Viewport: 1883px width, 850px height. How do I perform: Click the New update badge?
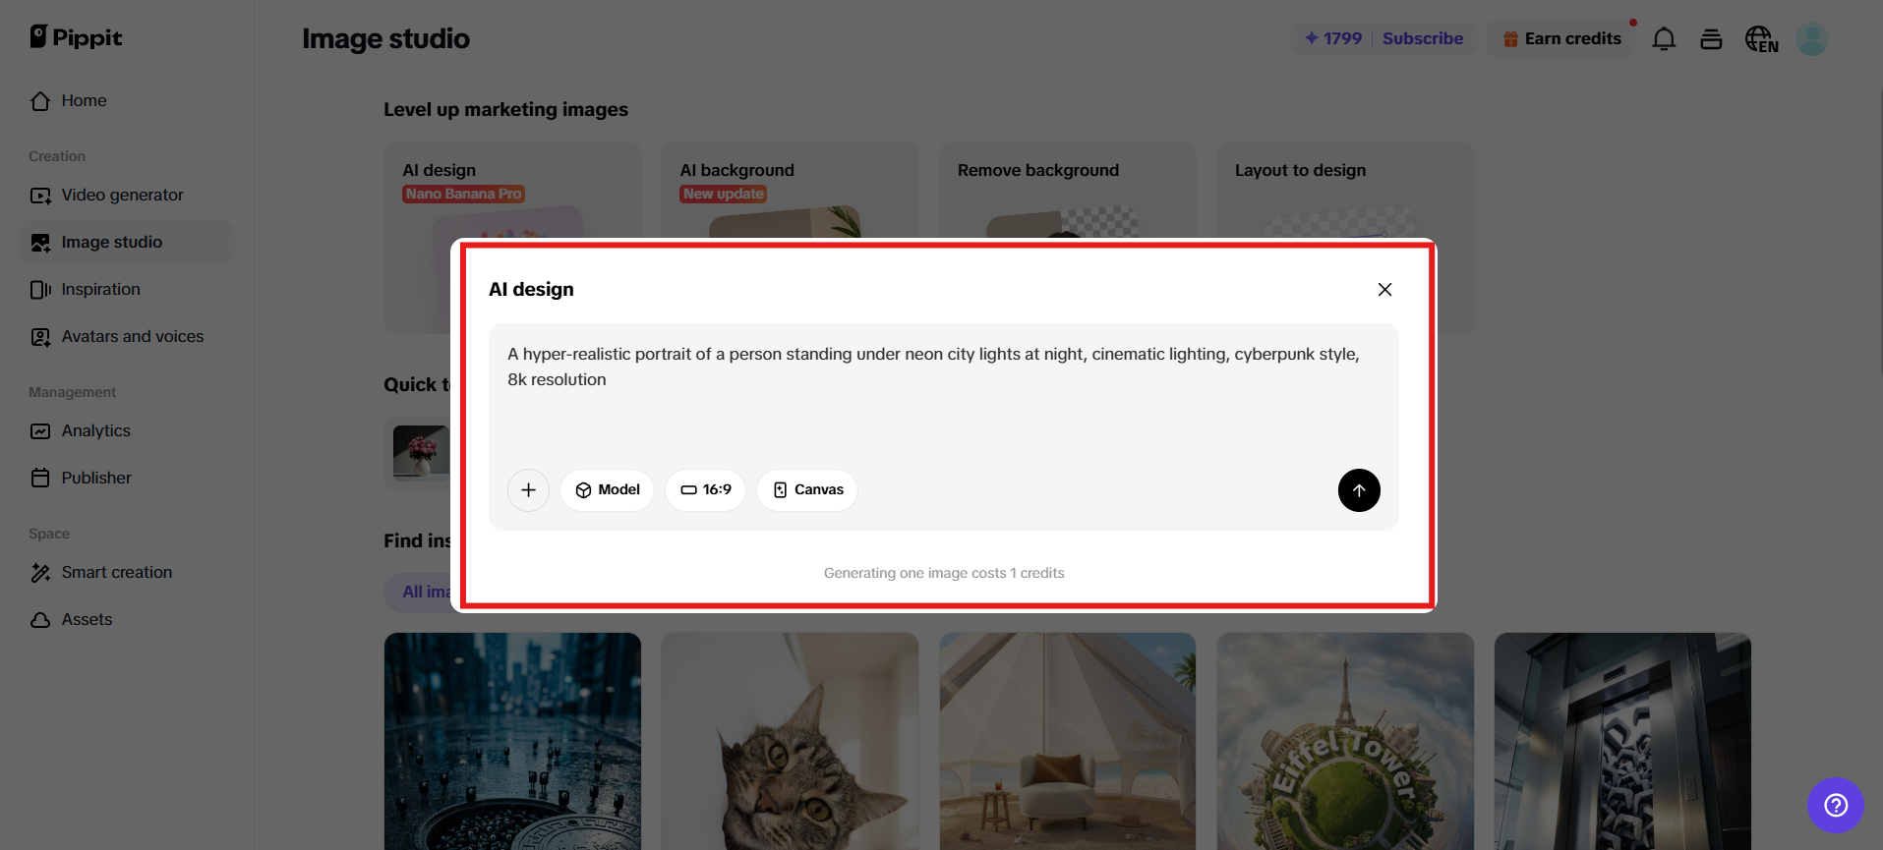tap(723, 194)
